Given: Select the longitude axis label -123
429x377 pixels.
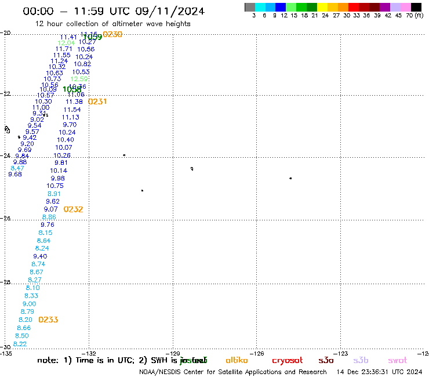Looking at the screenshot, I should (x=340, y=353).
